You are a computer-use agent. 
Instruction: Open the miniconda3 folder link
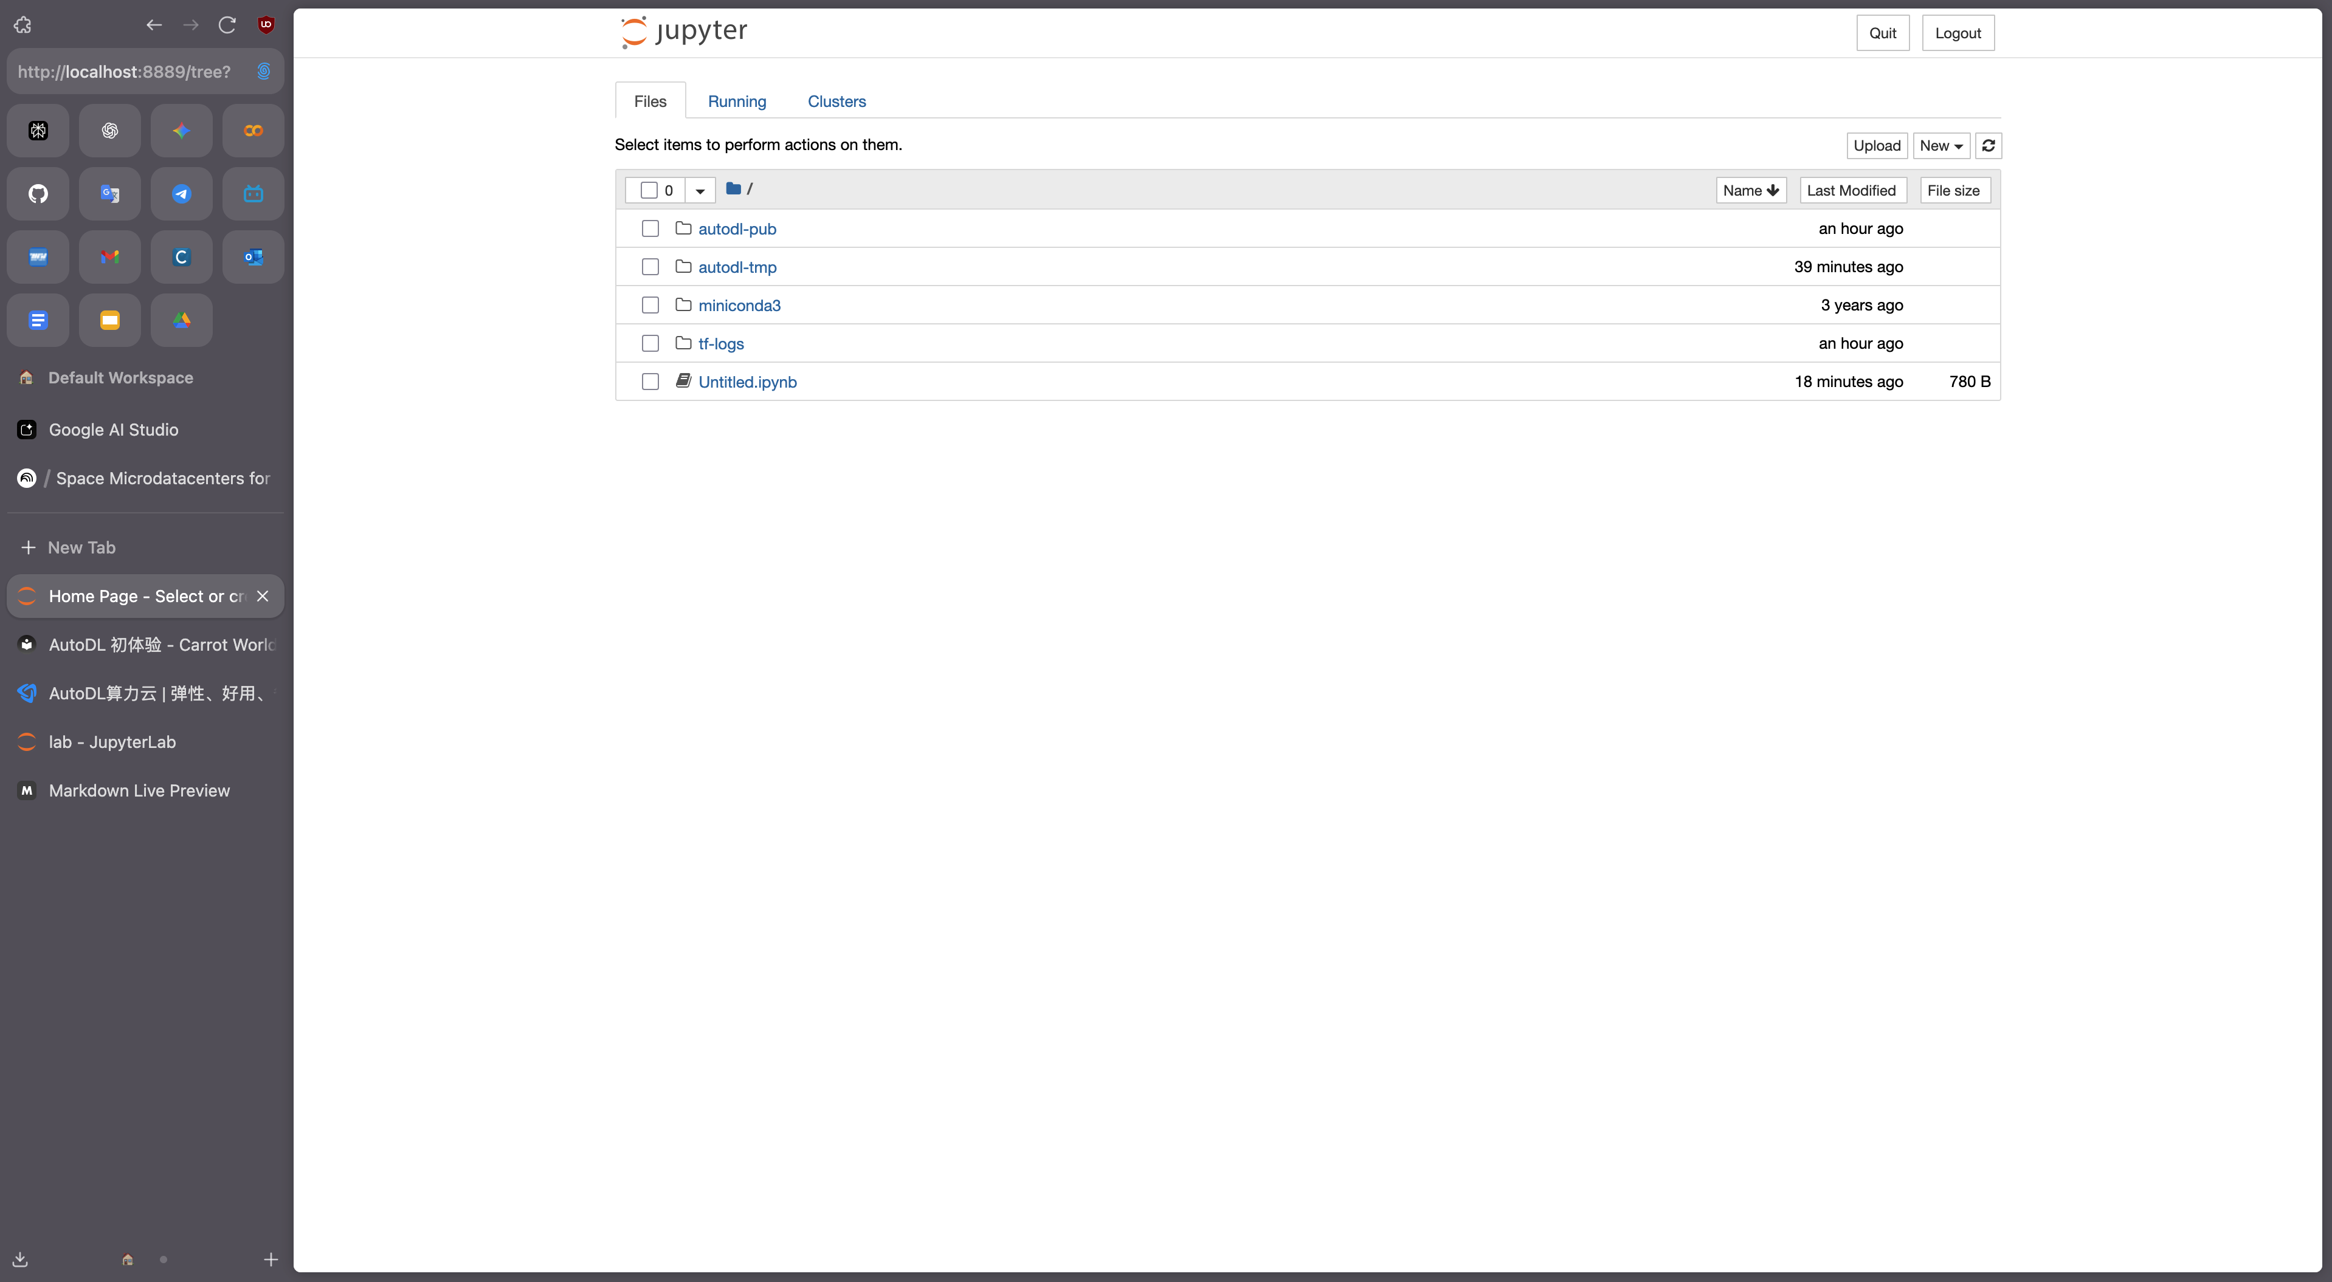coord(739,306)
